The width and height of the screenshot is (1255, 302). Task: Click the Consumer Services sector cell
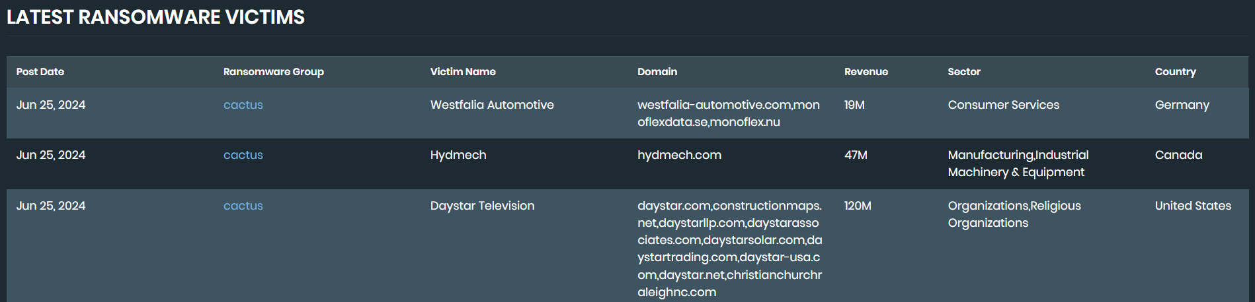pyautogui.click(x=1003, y=105)
